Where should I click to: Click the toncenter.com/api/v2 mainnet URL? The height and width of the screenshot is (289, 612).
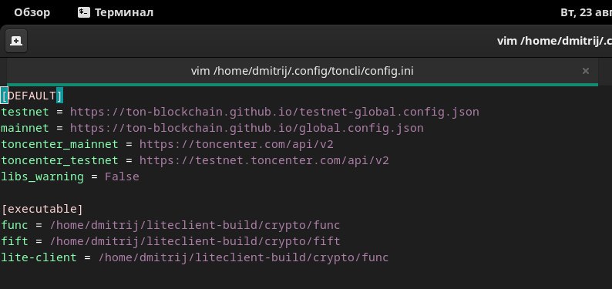pyautogui.click(x=237, y=144)
